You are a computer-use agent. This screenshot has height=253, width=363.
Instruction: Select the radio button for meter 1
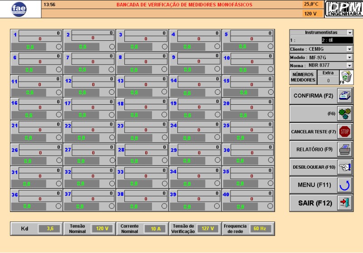(59, 46)
